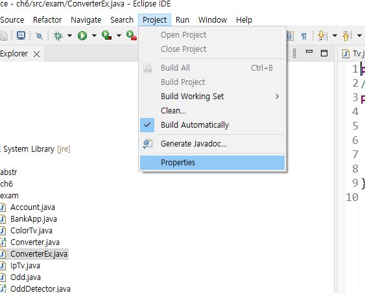Click the Generate Javadoc menu icon

pos(148,144)
